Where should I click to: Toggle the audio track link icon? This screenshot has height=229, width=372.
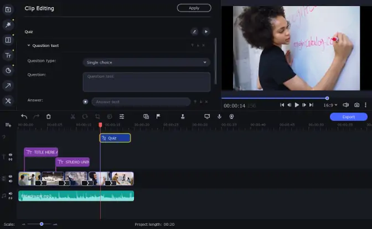tap(11, 198)
